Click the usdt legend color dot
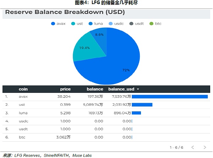This screenshot has width=213, height=158. point(131,23)
